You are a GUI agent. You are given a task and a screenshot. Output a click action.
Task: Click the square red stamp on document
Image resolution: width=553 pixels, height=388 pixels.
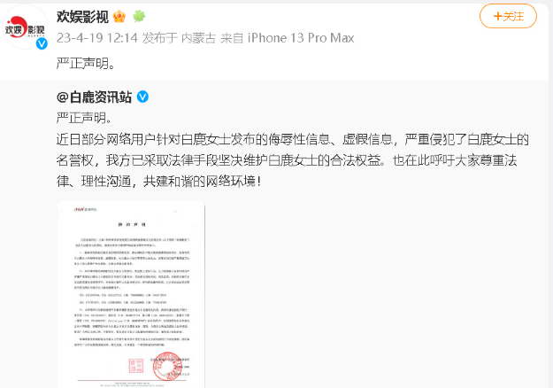[136, 366]
